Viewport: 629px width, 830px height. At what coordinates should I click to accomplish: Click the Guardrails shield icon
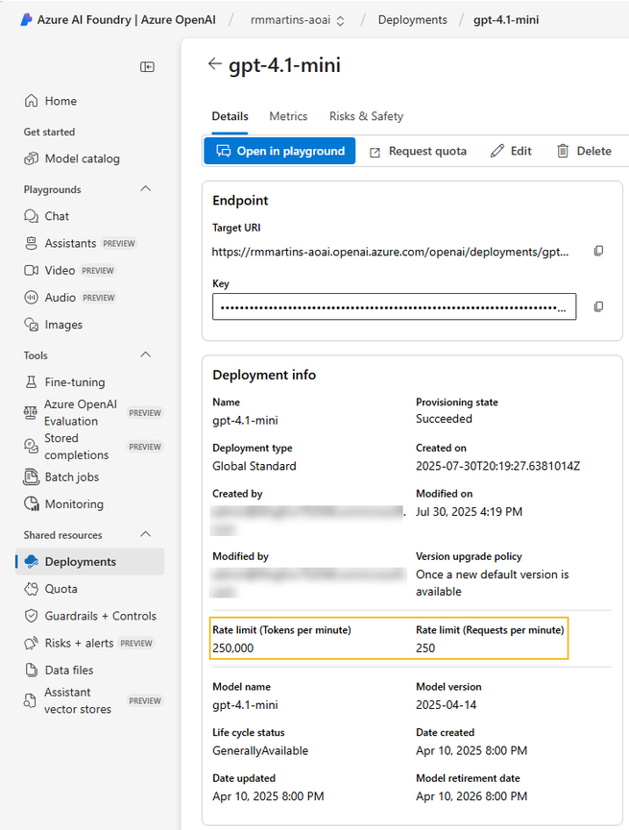(32, 616)
